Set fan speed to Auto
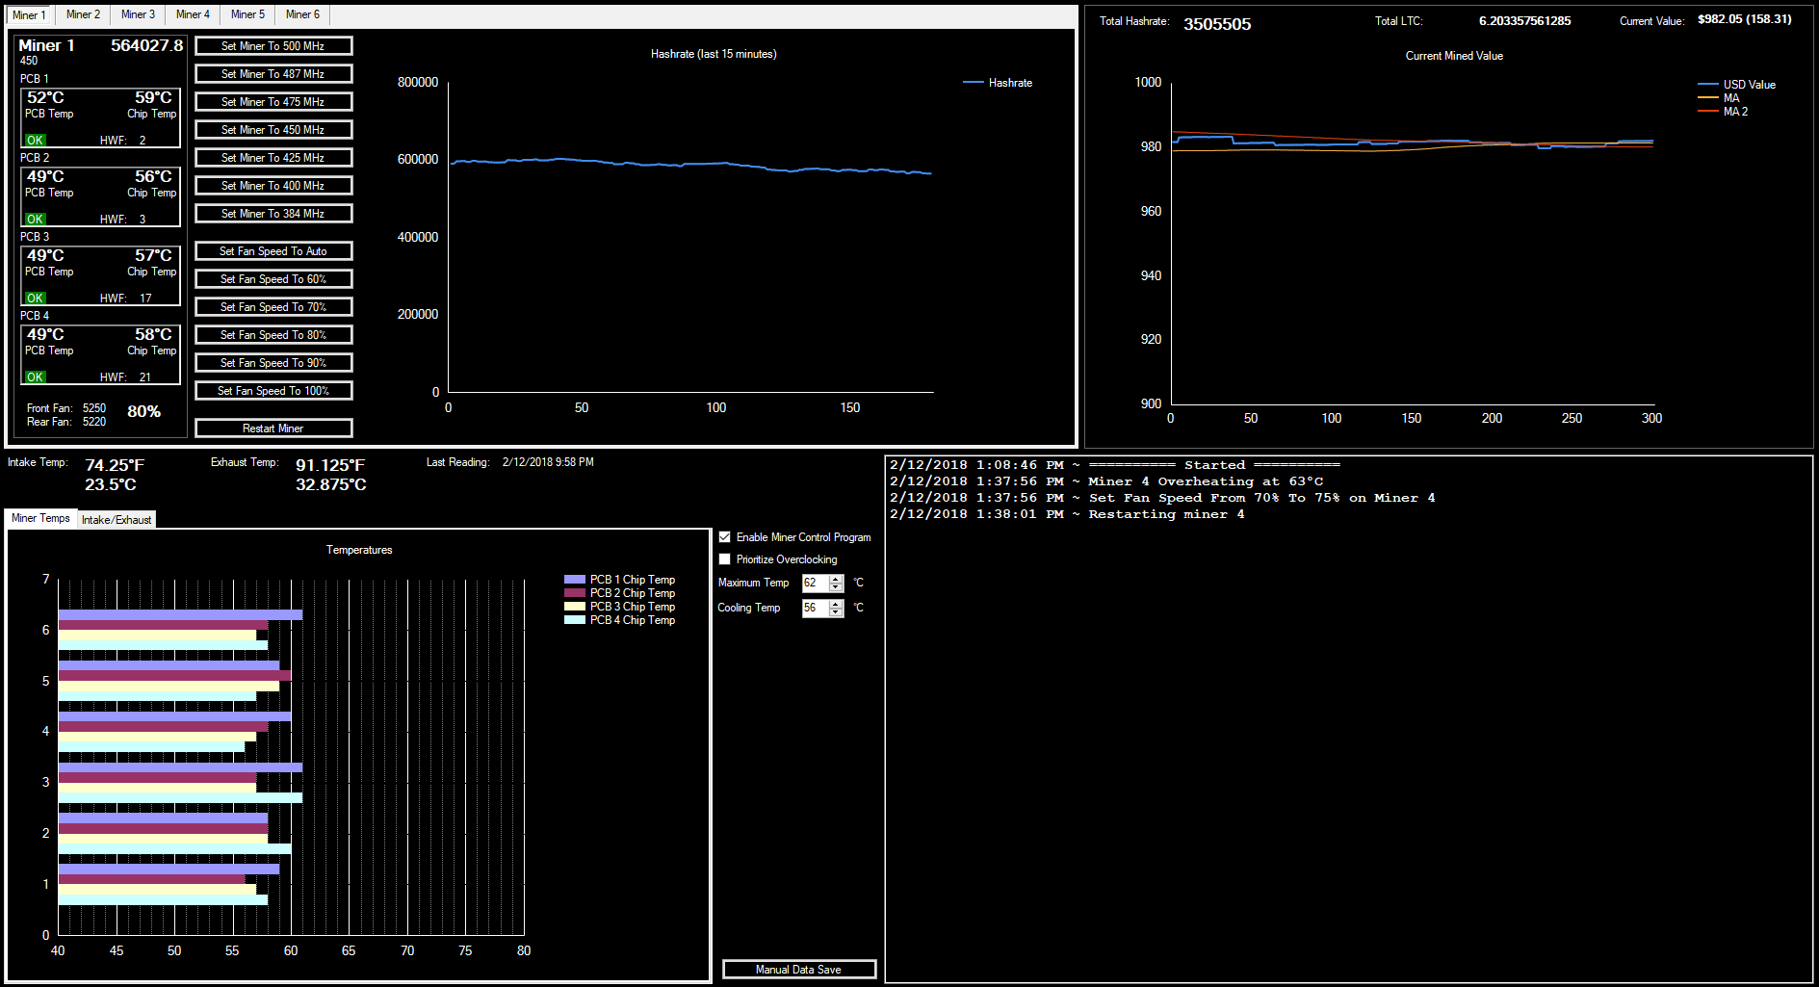 pyautogui.click(x=273, y=251)
